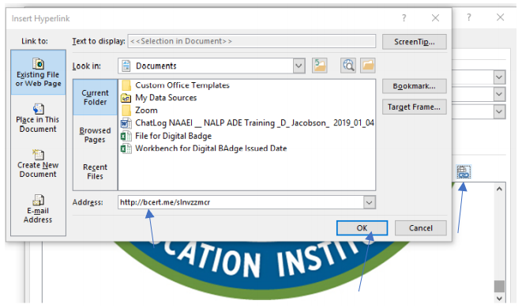Click the ScreenTip button

[415, 42]
